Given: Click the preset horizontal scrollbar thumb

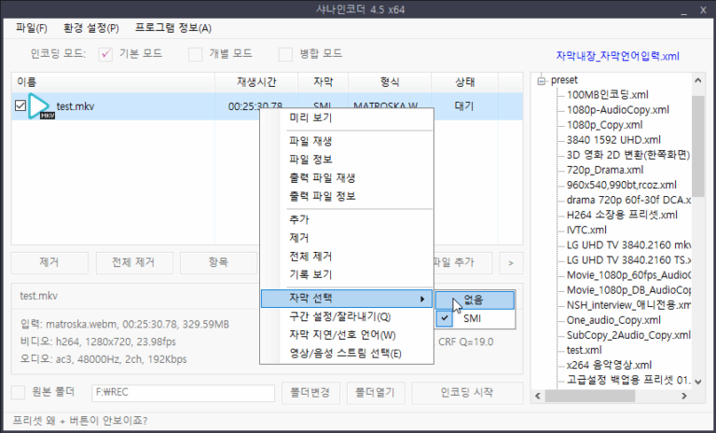Looking at the screenshot, I should point(590,396).
